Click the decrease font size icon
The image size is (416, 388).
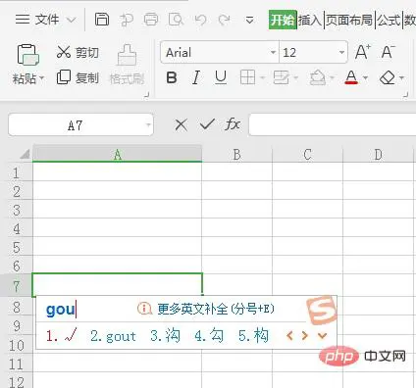pyautogui.click(x=389, y=52)
